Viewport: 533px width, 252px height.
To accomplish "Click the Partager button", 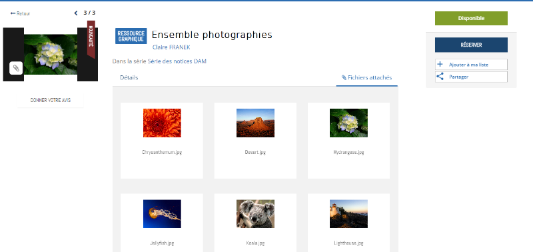I will 471,77.
